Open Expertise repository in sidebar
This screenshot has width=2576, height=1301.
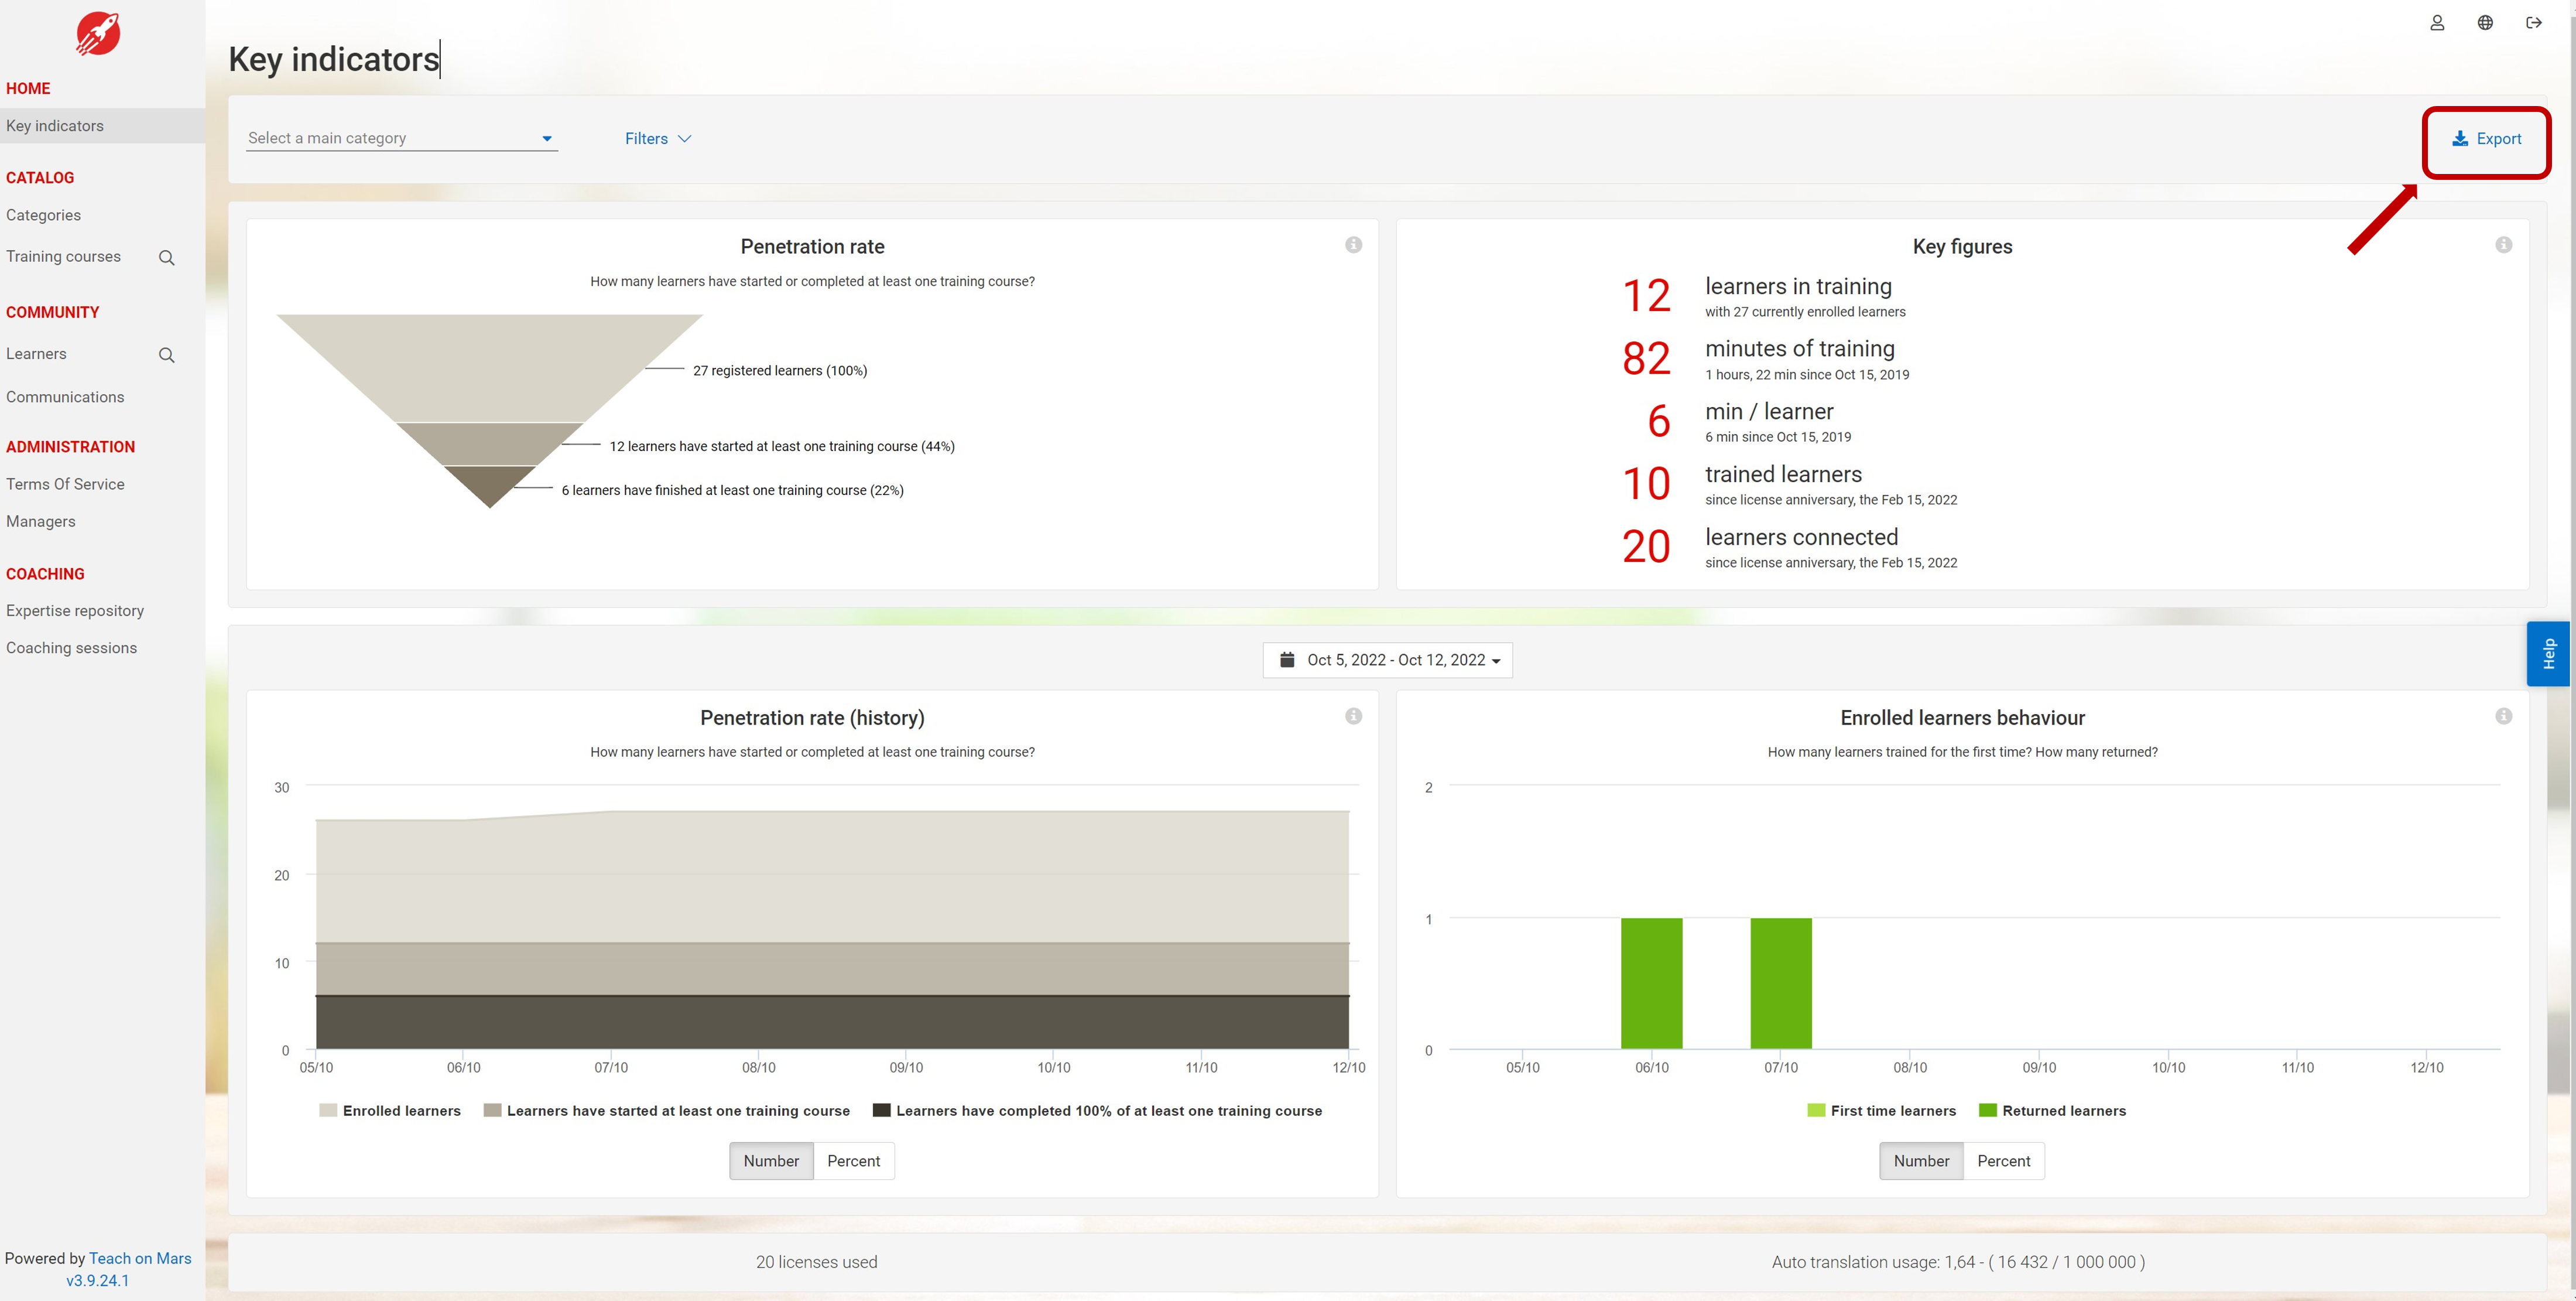point(75,610)
